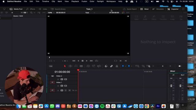The height and width of the screenshot is (110, 196).
Task: Toggle loop playback icon
Action: click(96, 61)
